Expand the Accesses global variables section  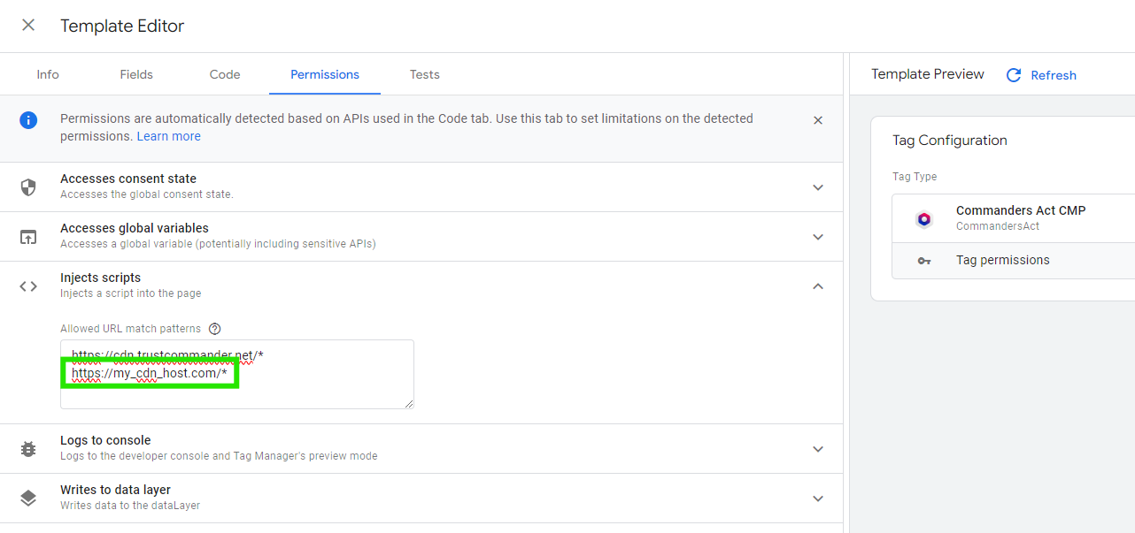[x=818, y=237]
